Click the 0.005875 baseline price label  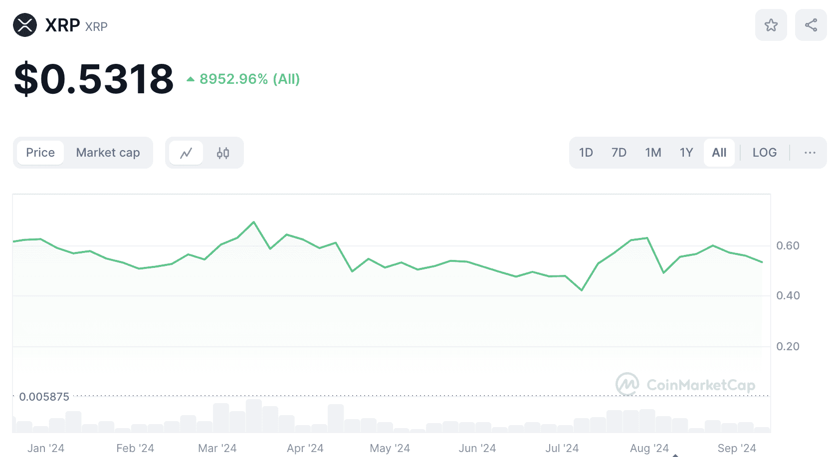(44, 397)
